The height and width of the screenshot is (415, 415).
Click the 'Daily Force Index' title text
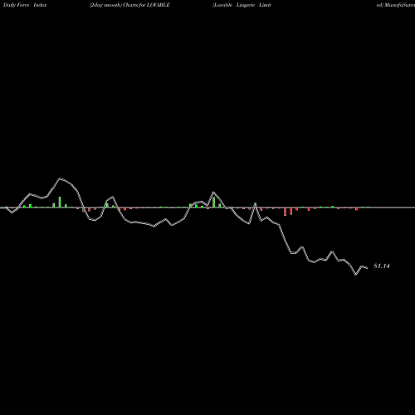click(x=25, y=5)
